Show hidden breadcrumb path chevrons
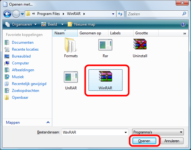This screenshot has width=191, height=150. pyautogui.click(x=34, y=14)
